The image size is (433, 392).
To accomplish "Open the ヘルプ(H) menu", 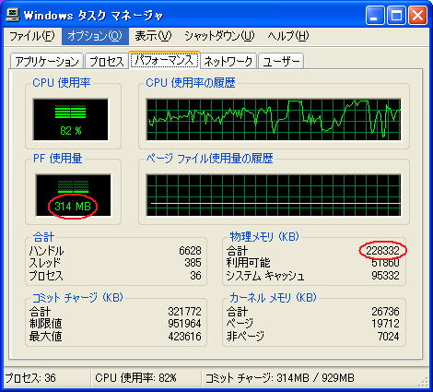I will pos(288,36).
